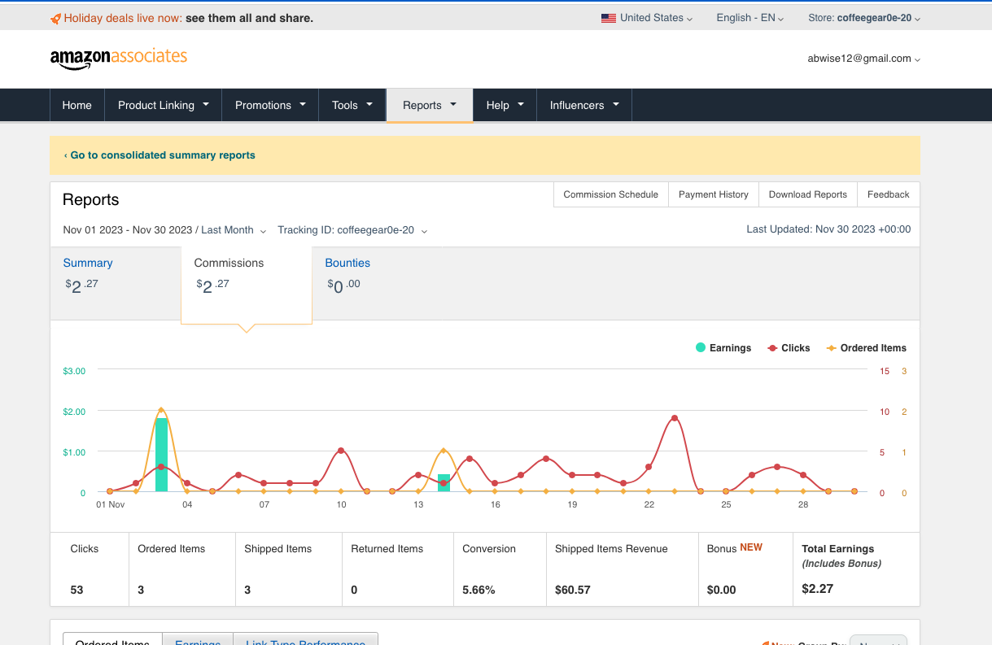Click the Clicks data point at 10 Nov
Screen dimensions: 992x645
click(x=341, y=451)
